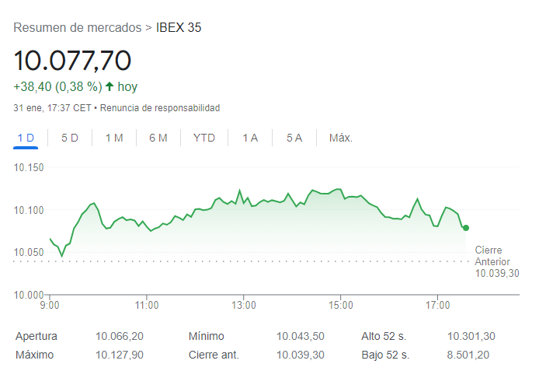Open the Máx. chart range

[x=341, y=138]
